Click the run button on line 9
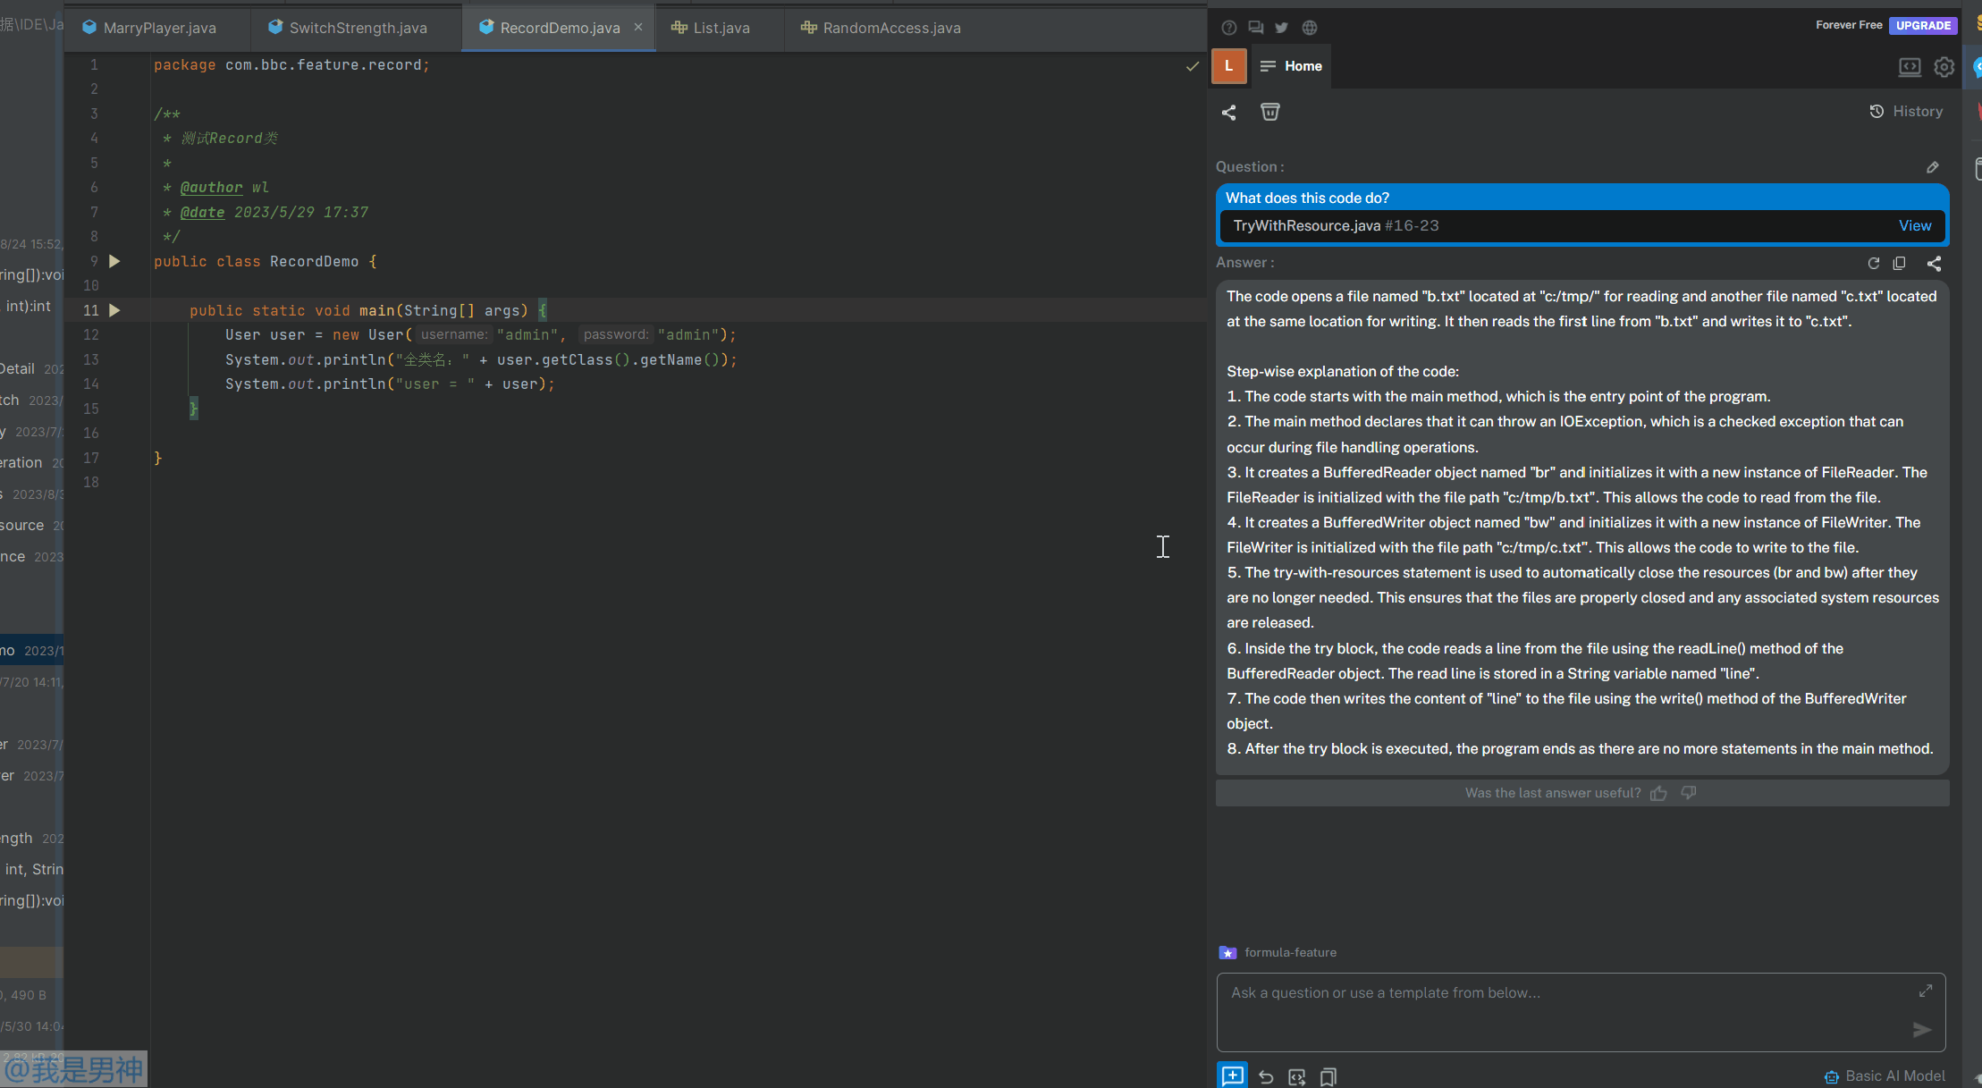This screenshot has height=1088, width=1982. pos(115,260)
